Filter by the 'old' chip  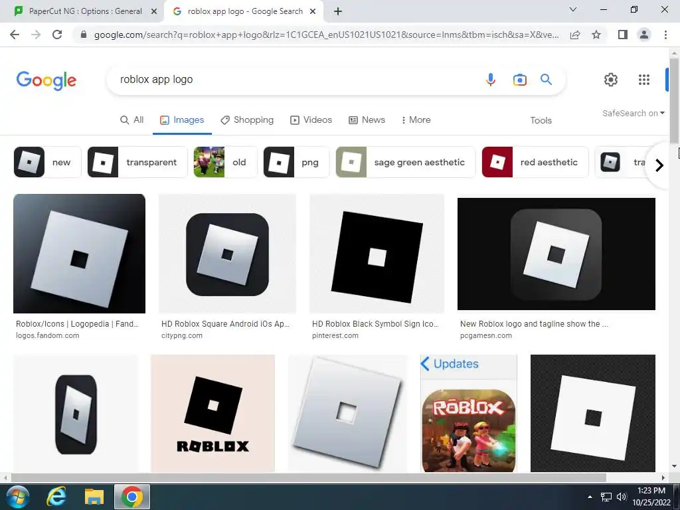(x=226, y=162)
